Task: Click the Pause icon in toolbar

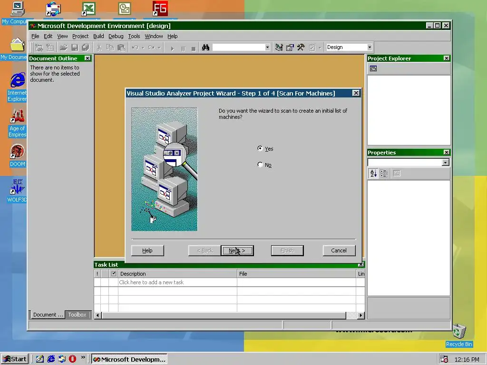Action: pos(183,48)
